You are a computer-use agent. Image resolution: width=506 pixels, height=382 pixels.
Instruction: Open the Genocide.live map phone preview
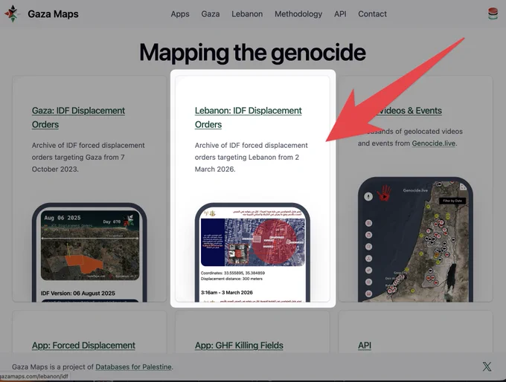[415, 239]
